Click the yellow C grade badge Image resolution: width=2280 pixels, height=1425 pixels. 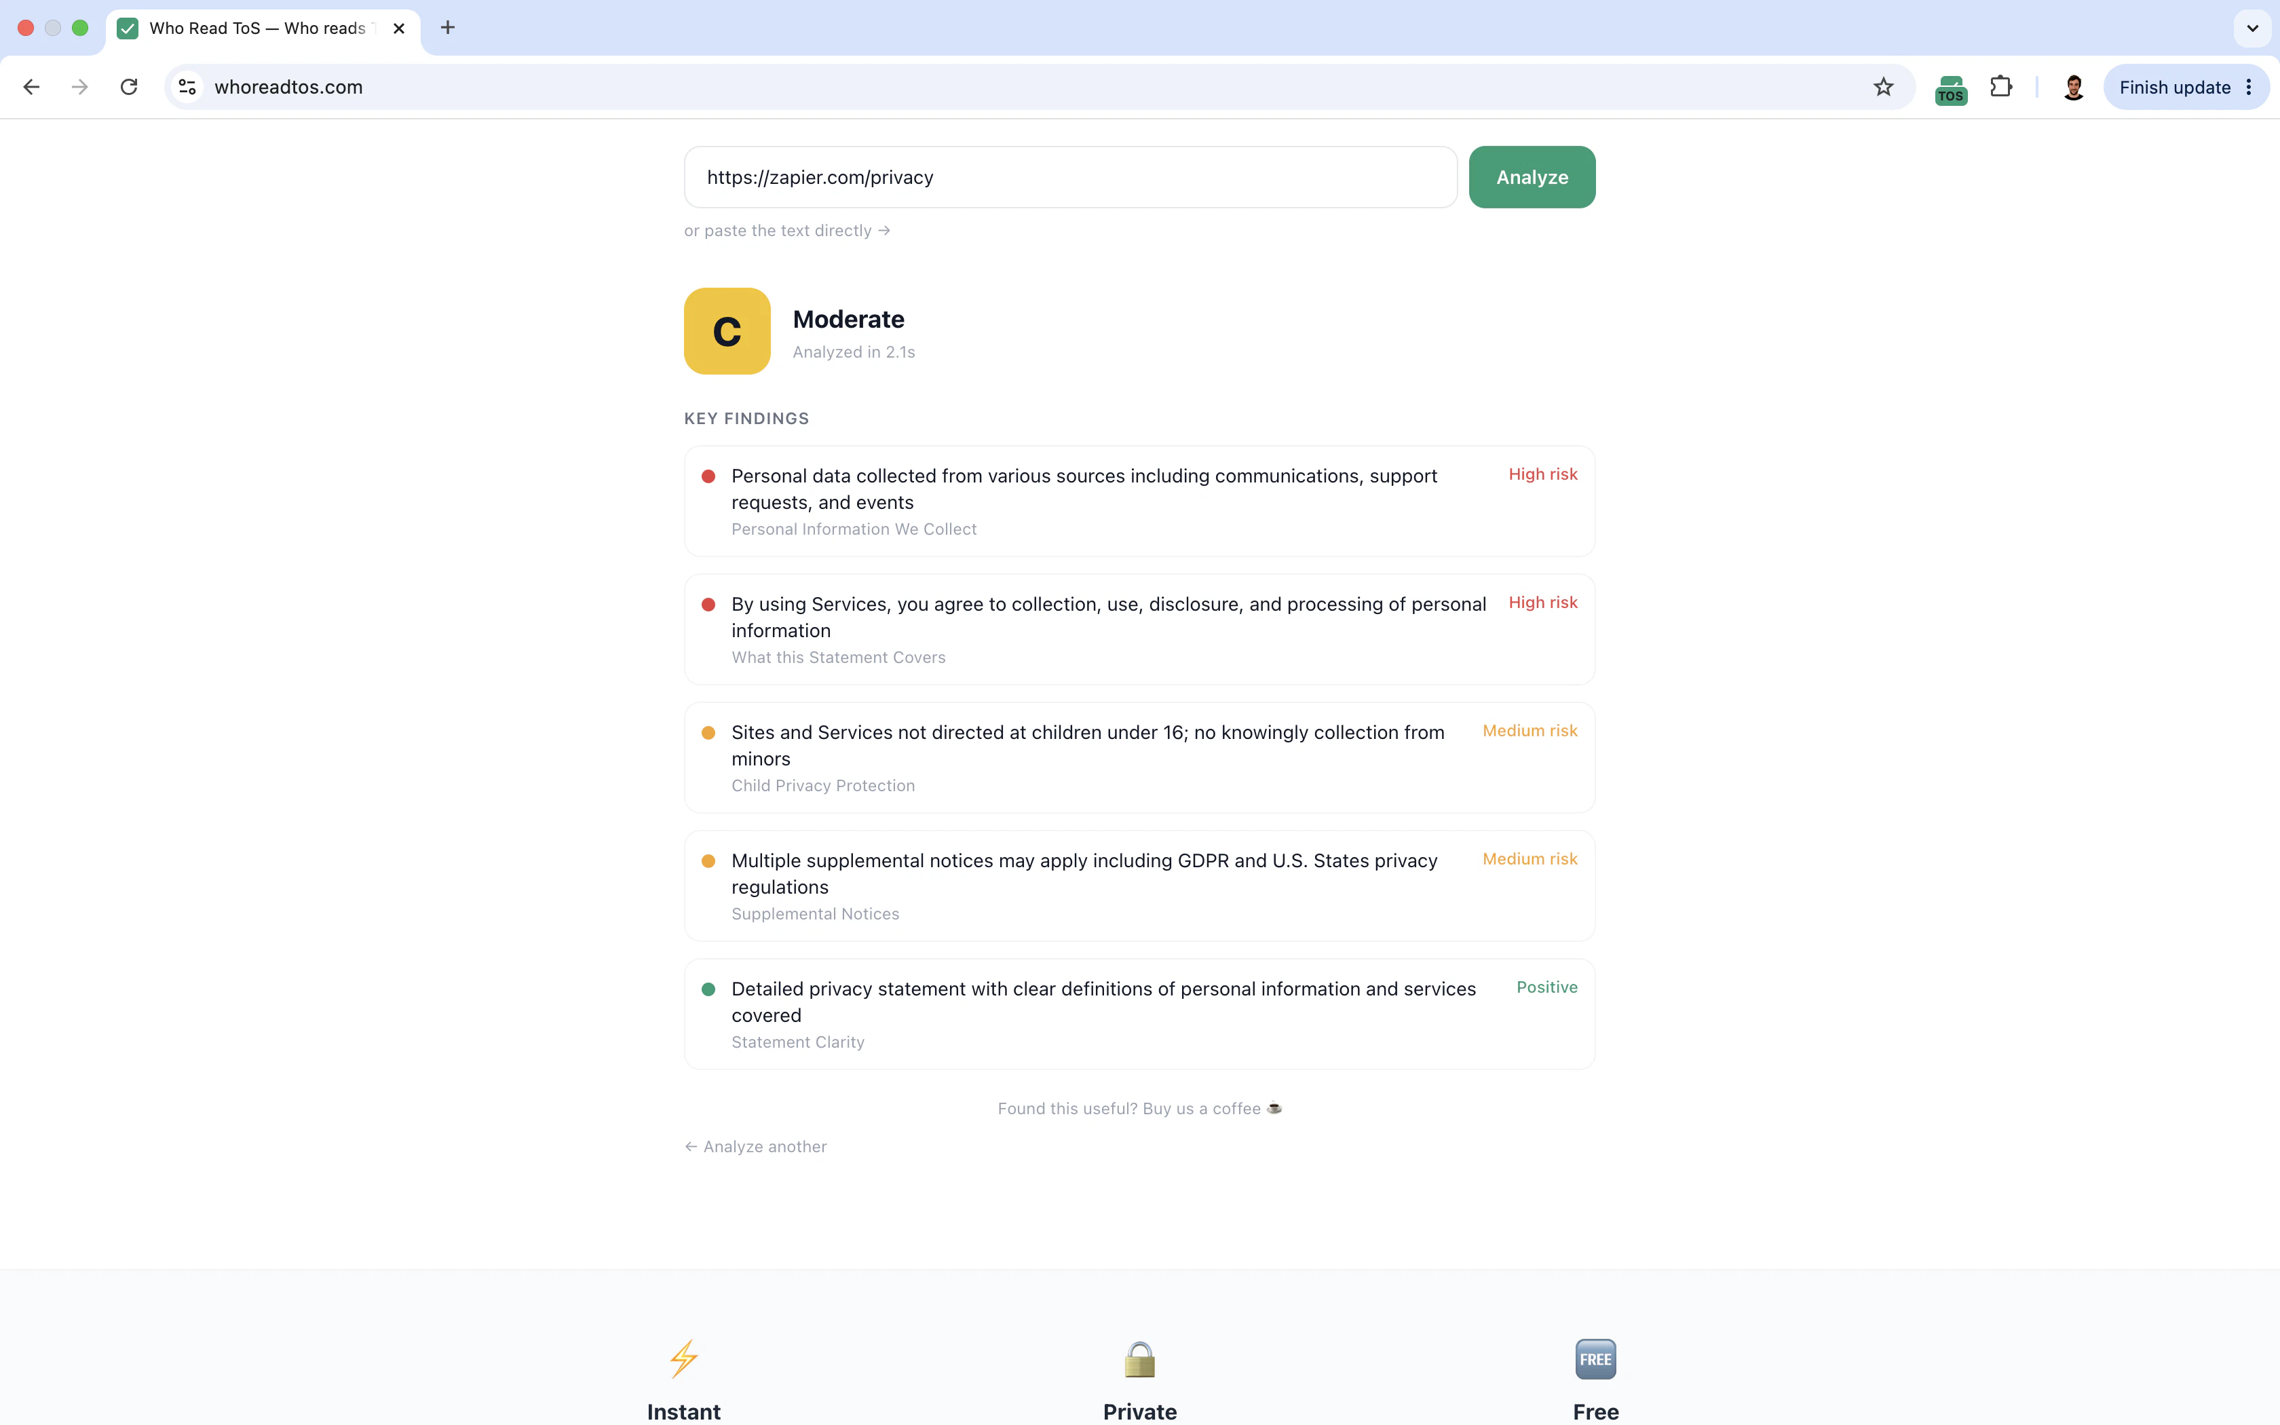[727, 331]
